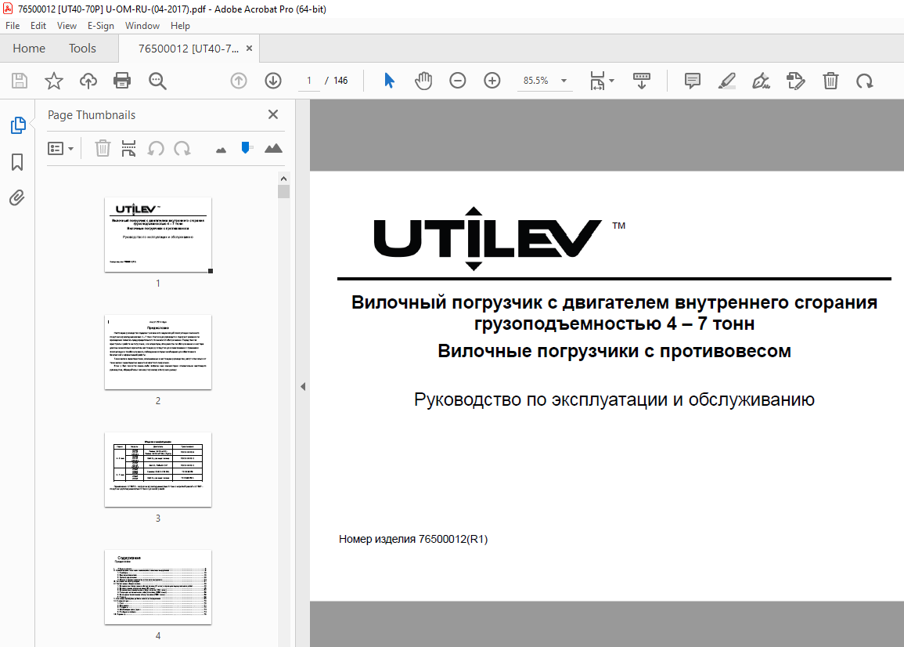
Task: Rotate thumbnail counterclockwise icon
Action: [156, 149]
